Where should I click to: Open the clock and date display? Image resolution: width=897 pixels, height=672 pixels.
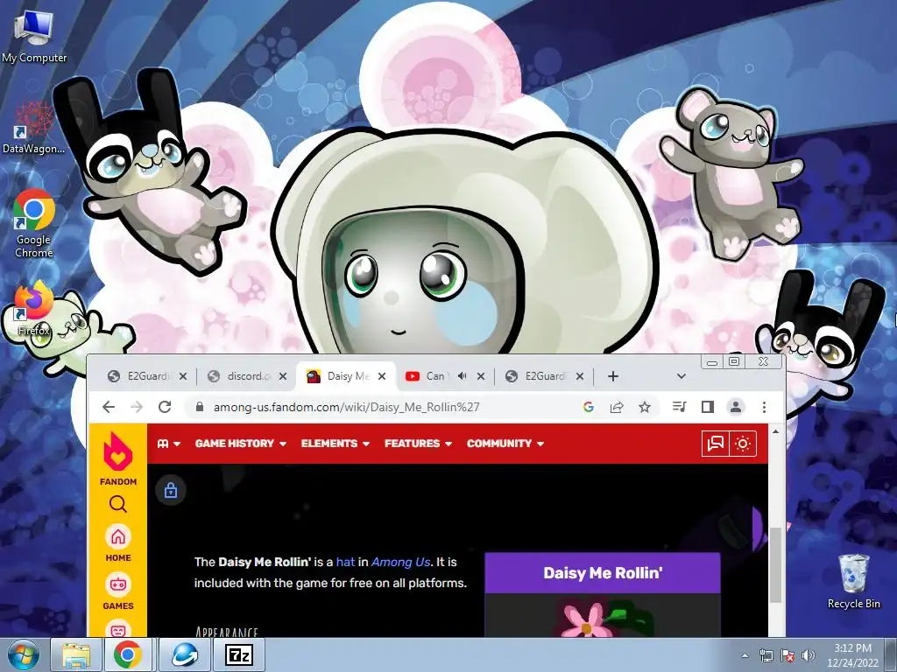pos(852,655)
